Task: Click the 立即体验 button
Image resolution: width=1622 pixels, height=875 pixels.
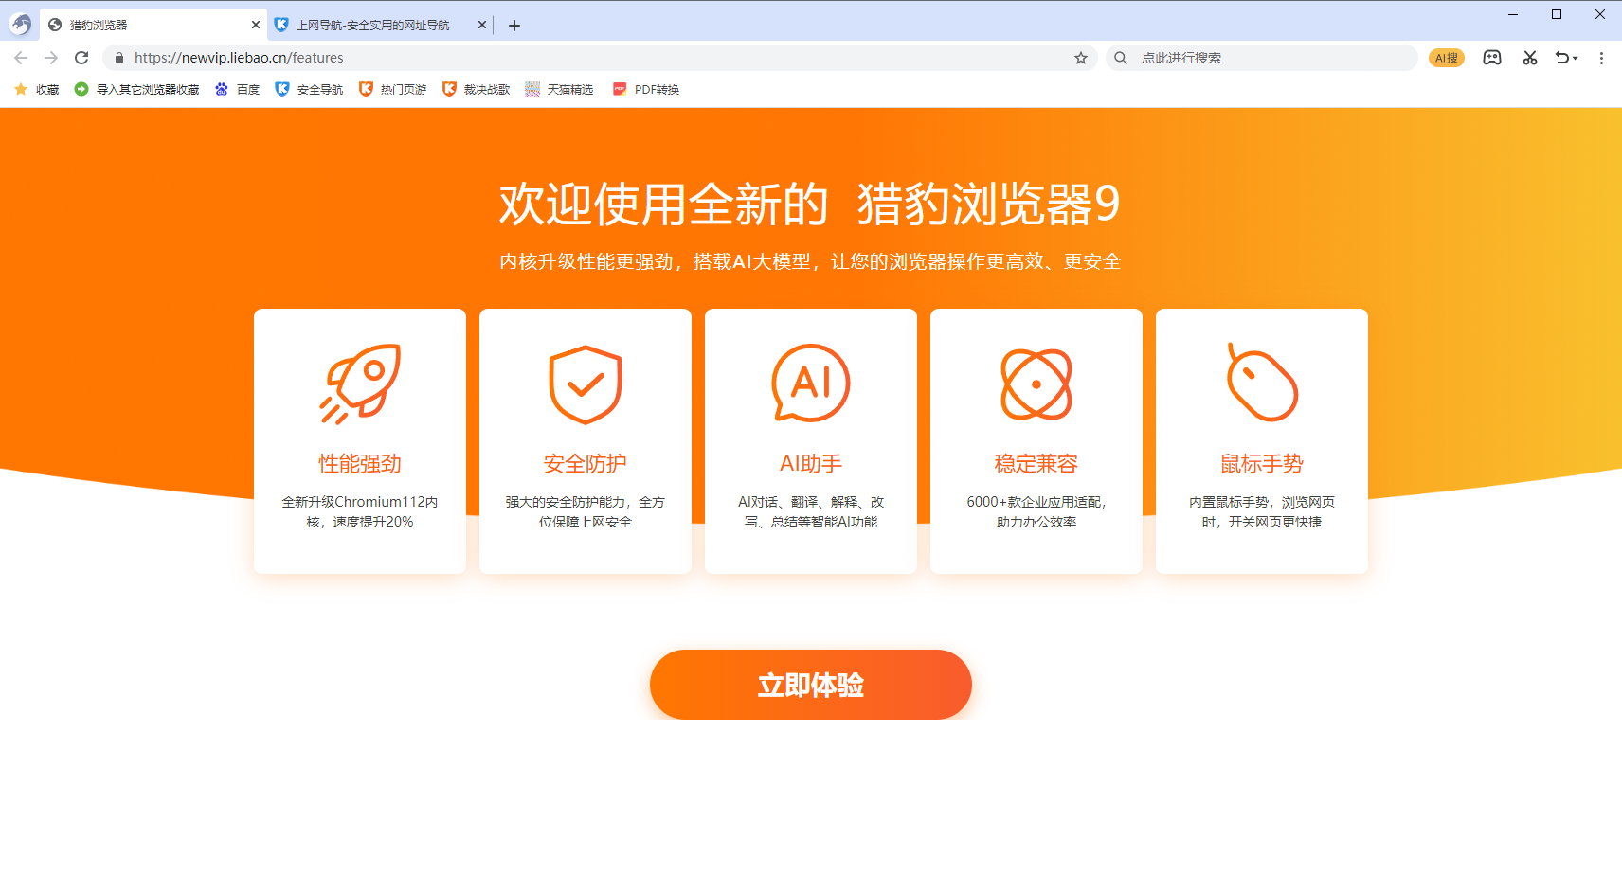Action: 810,684
